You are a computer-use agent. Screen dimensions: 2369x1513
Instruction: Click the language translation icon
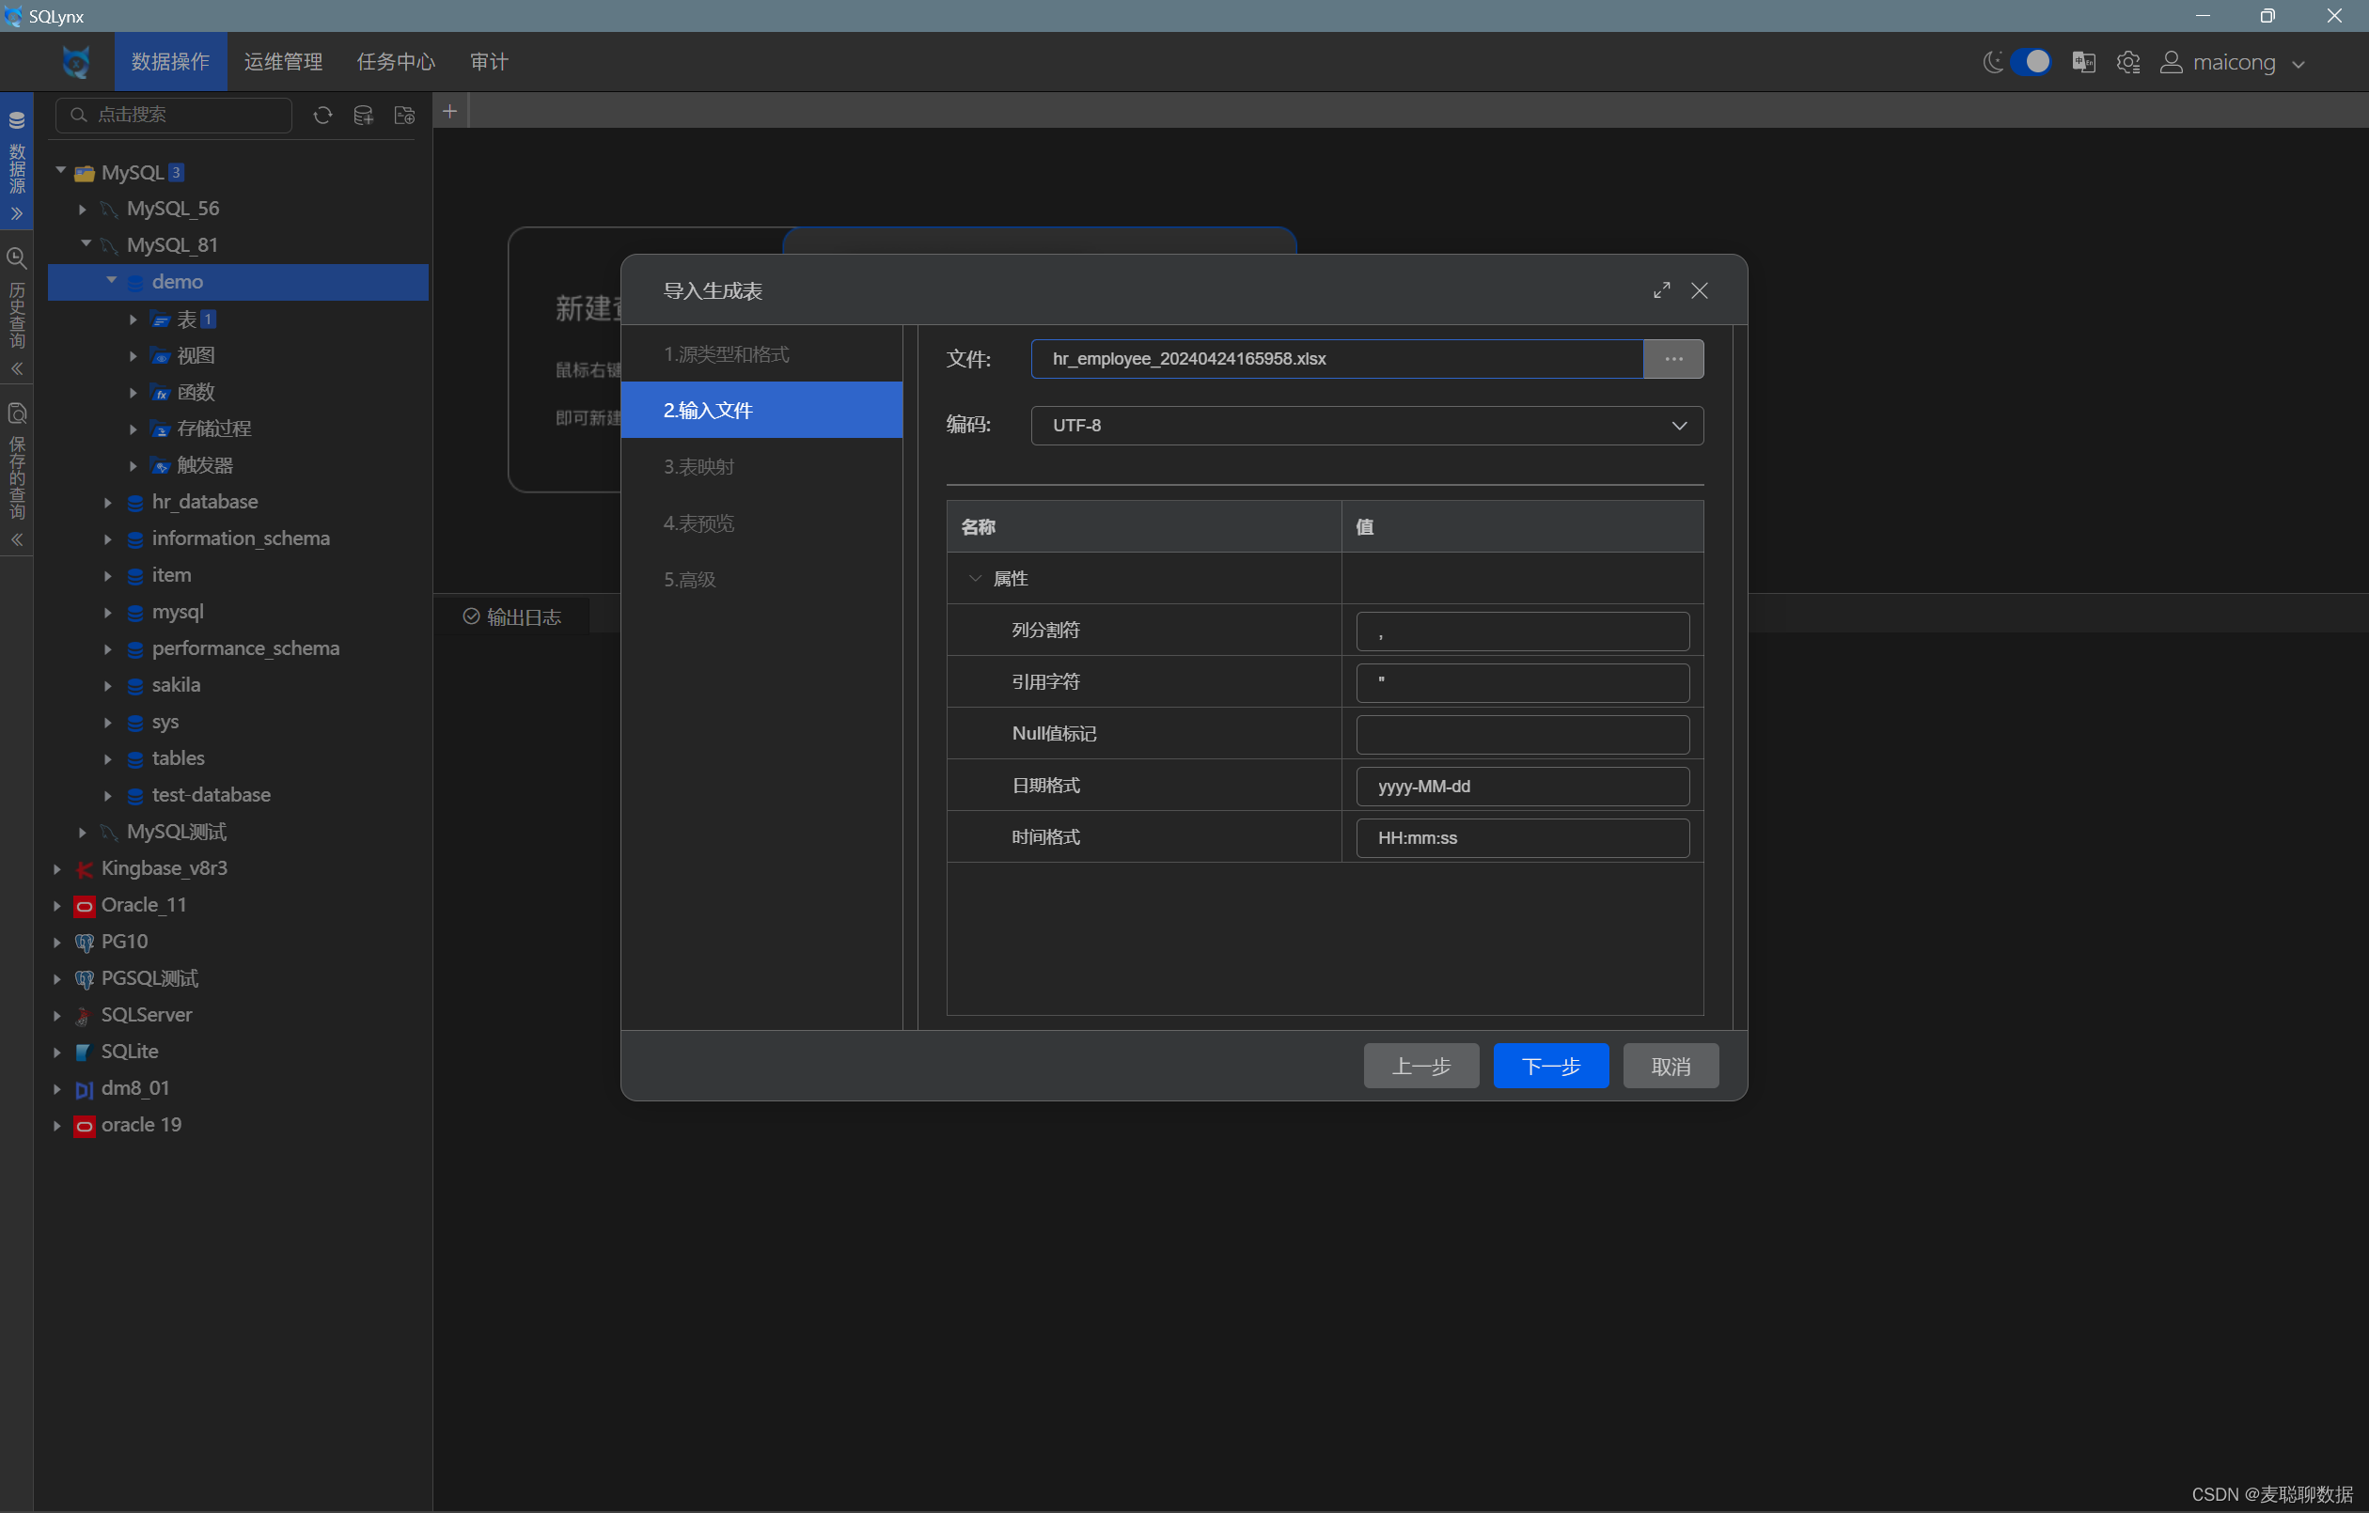coord(2082,62)
